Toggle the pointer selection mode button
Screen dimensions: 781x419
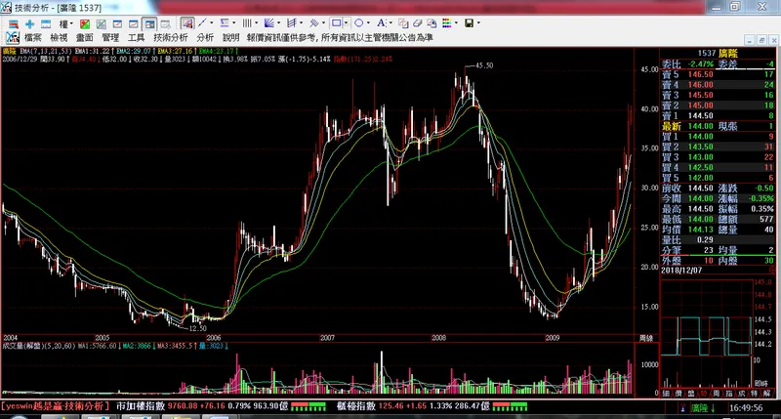click(185, 22)
